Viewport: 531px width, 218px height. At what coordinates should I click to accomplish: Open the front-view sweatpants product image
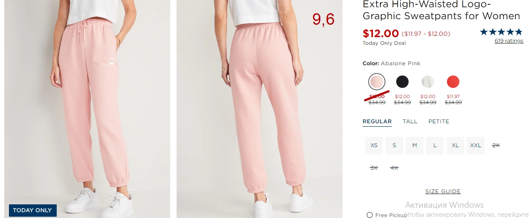tap(87, 109)
